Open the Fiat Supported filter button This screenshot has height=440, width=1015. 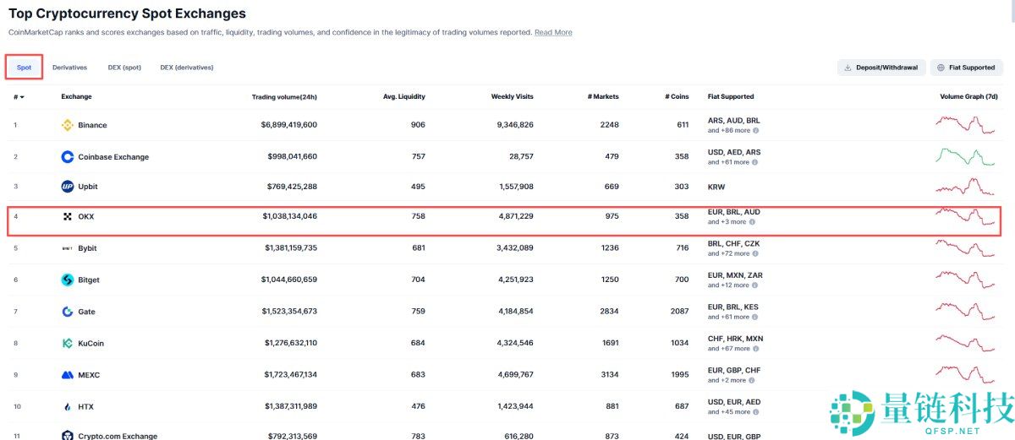tap(966, 68)
